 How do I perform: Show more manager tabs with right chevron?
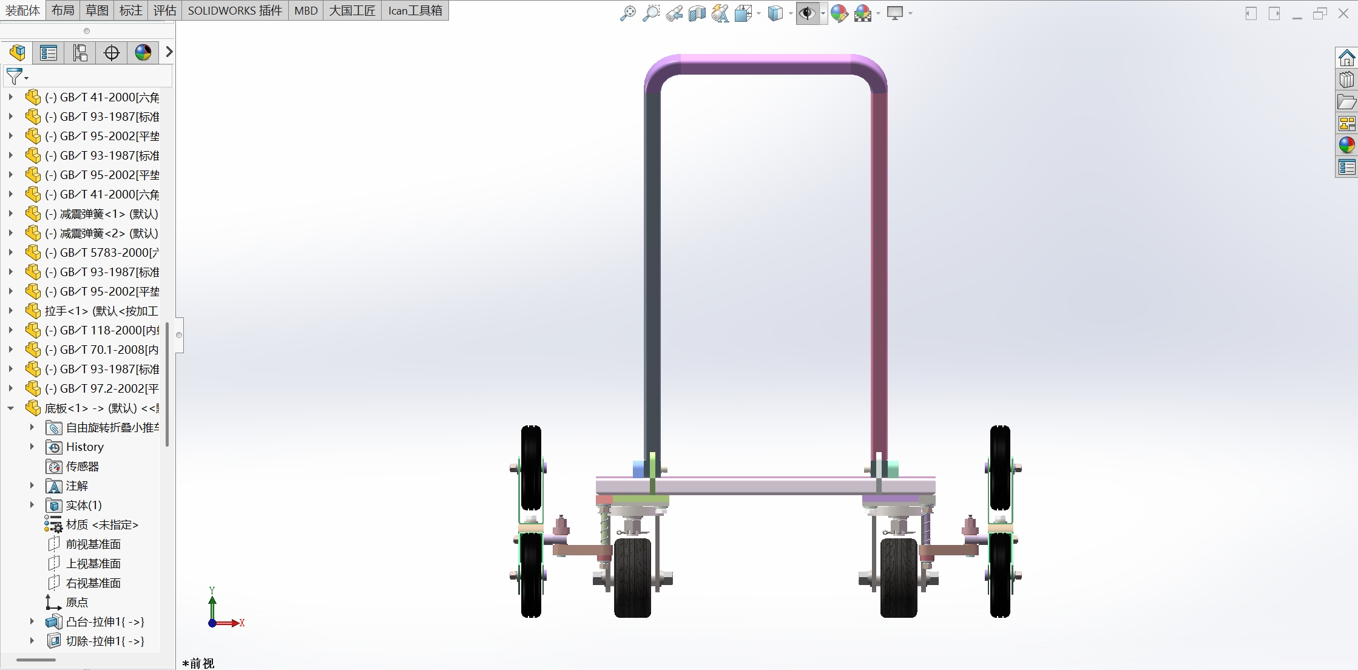[x=169, y=53]
